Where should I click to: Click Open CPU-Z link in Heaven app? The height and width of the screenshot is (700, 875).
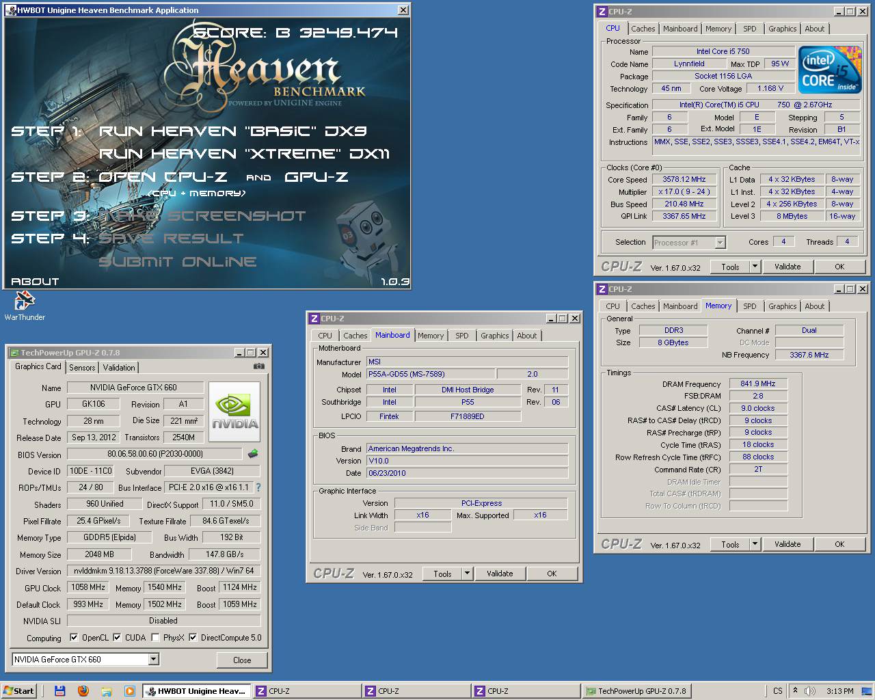click(x=163, y=176)
